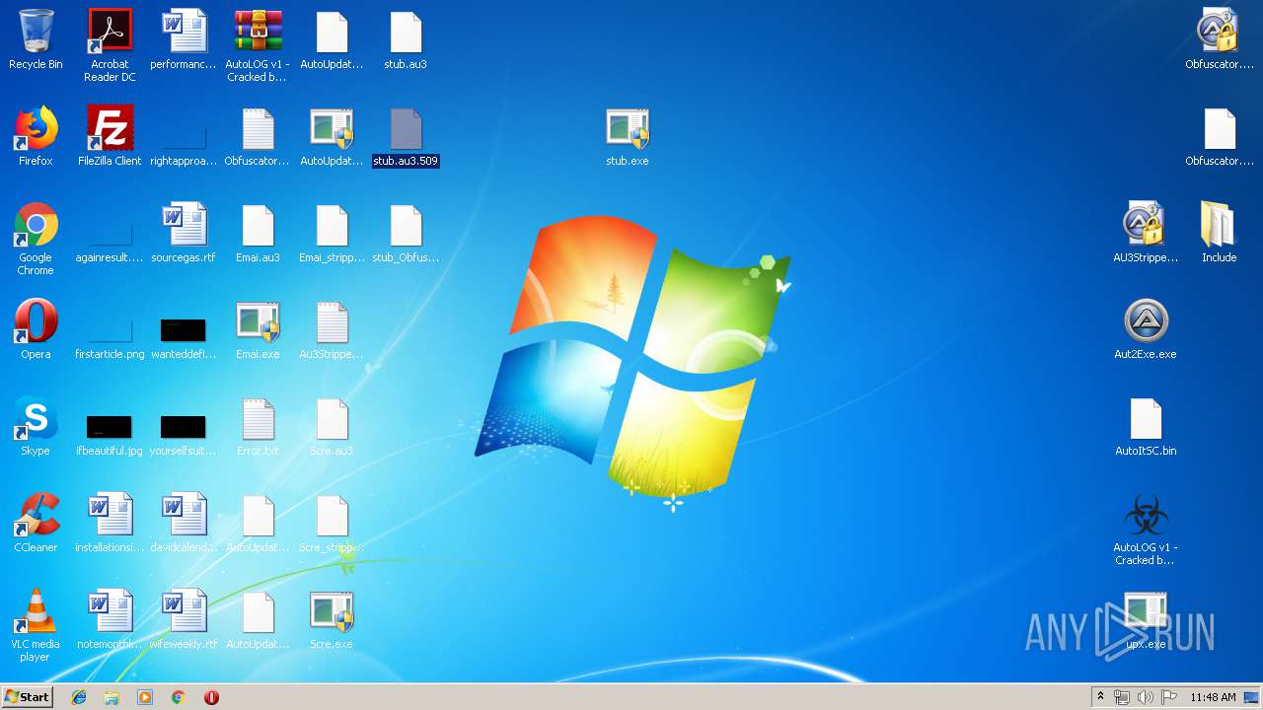Select the highlighted stub.au3.509 file
The width and height of the screenshot is (1263, 710).
pyautogui.click(x=406, y=138)
